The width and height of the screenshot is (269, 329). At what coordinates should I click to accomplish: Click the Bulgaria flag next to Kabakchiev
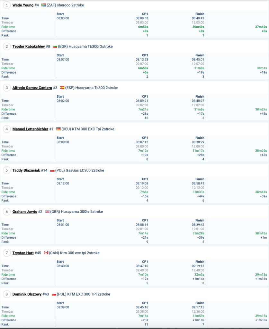coord(55,47)
